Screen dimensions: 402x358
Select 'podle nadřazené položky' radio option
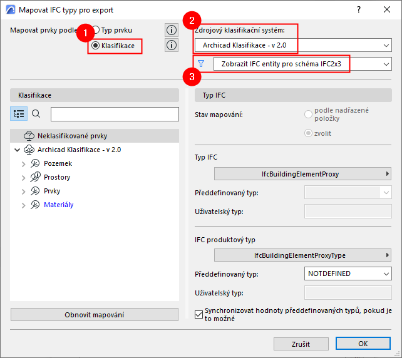click(x=308, y=115)
